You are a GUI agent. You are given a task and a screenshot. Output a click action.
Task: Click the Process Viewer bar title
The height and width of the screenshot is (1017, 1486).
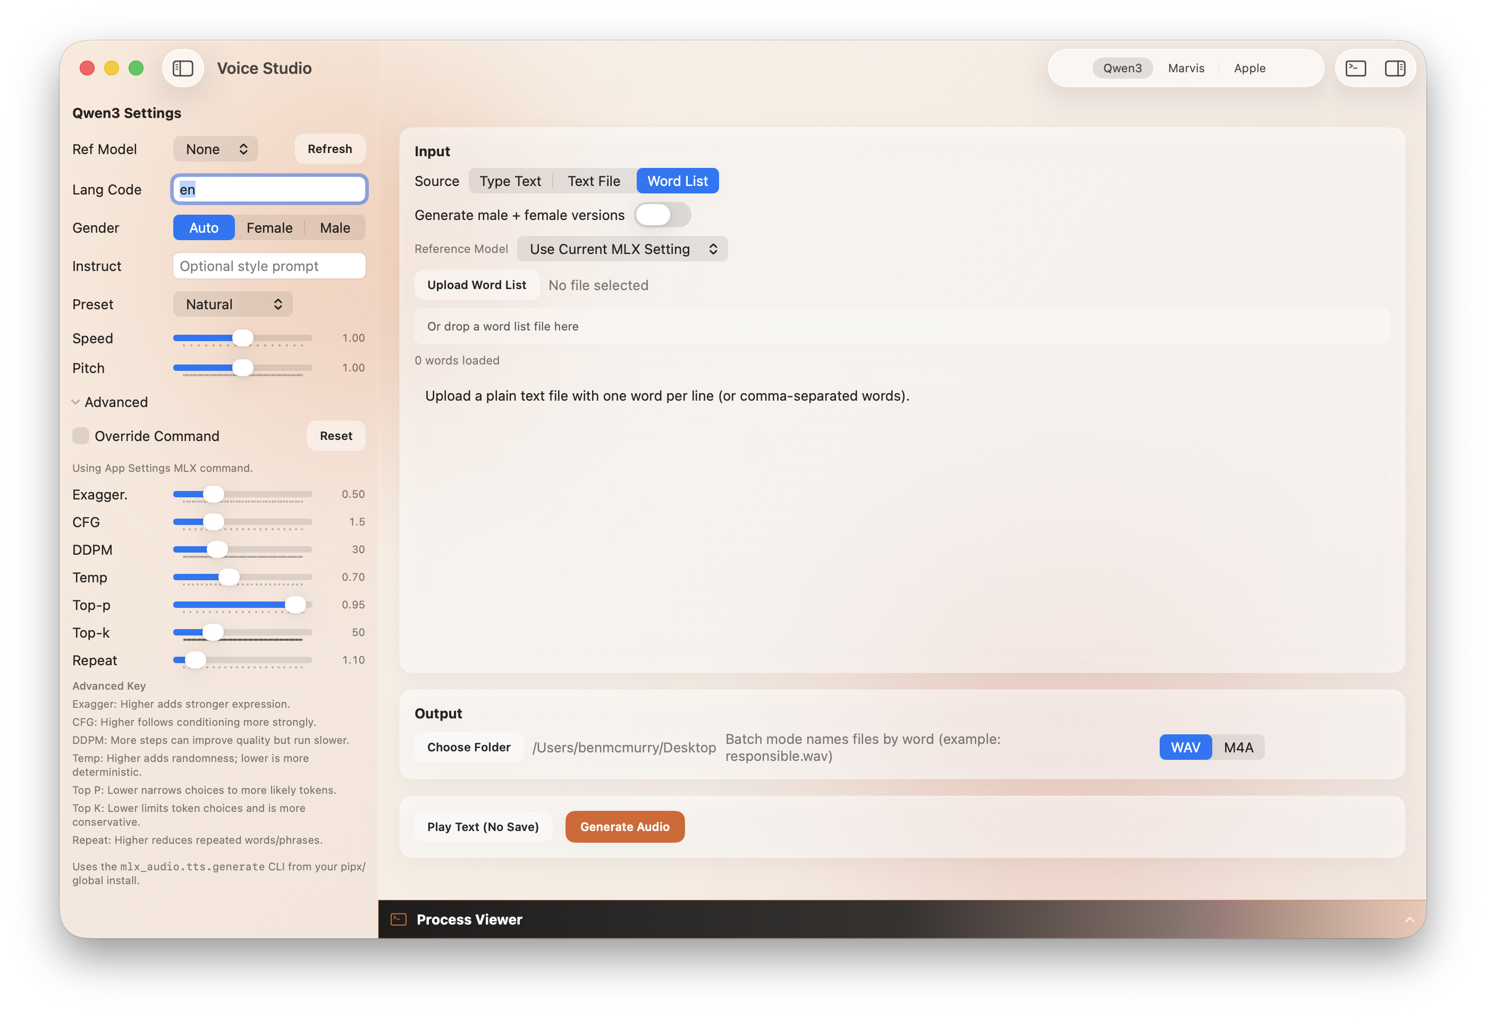point(469,920)
